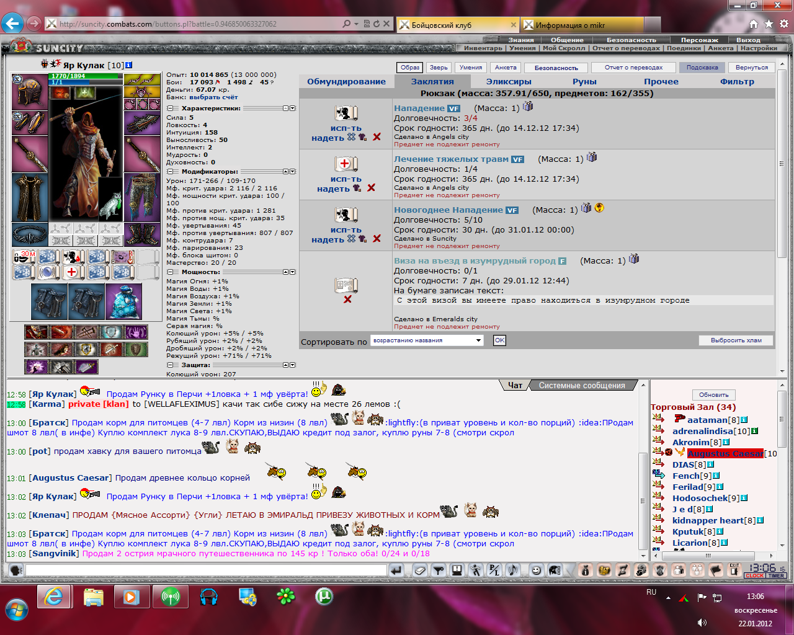Viewport: 794px width, 635px height.
Task: Click the money bag toolbar icon
Action: tap(585, 570)
